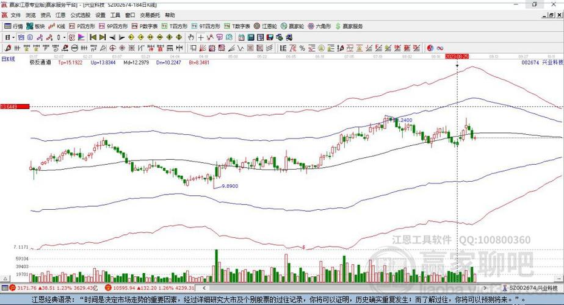Screen dimensions: 564x305
Task: Open the P四方形 tool
Action: click(82, 26)
